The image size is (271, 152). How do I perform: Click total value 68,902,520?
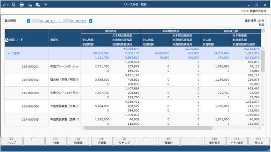(x=101, y=53)
